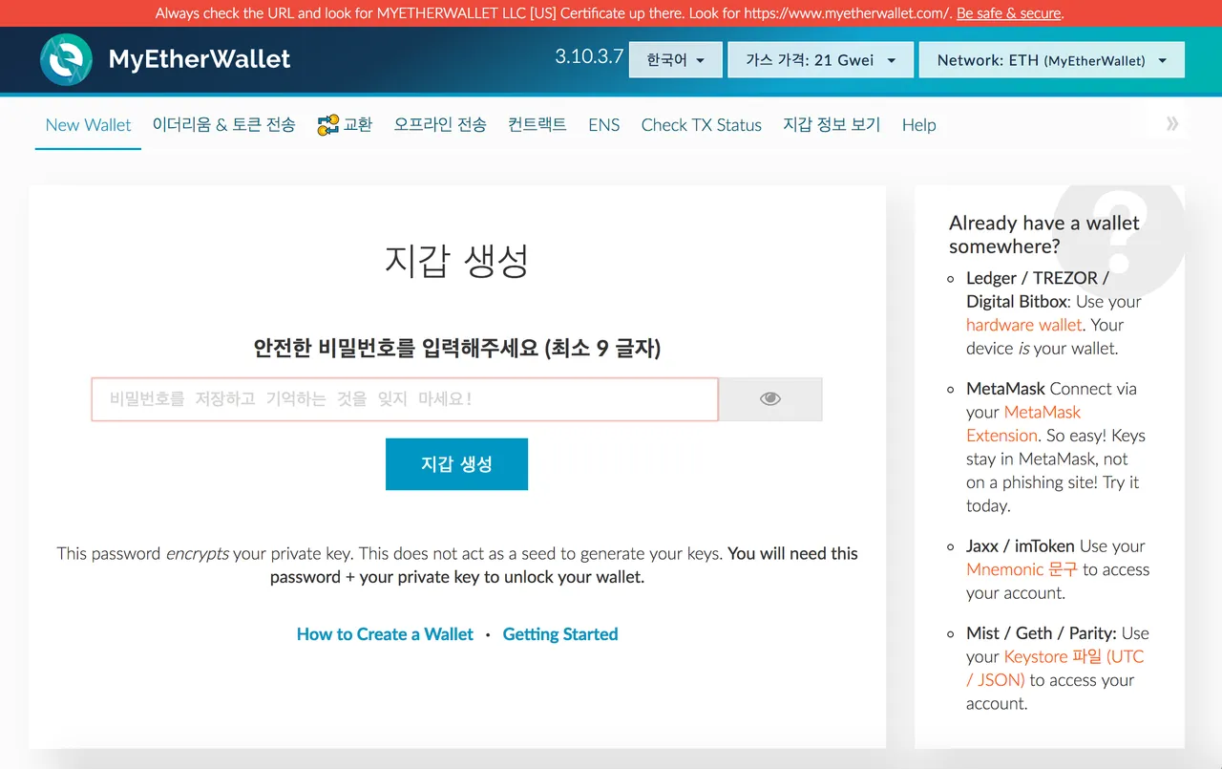Open the 가스 가격: 21 Gwei dropdown
This screenshot has width=1222, height=769.
pyautogui.click(x=820, y=59)
